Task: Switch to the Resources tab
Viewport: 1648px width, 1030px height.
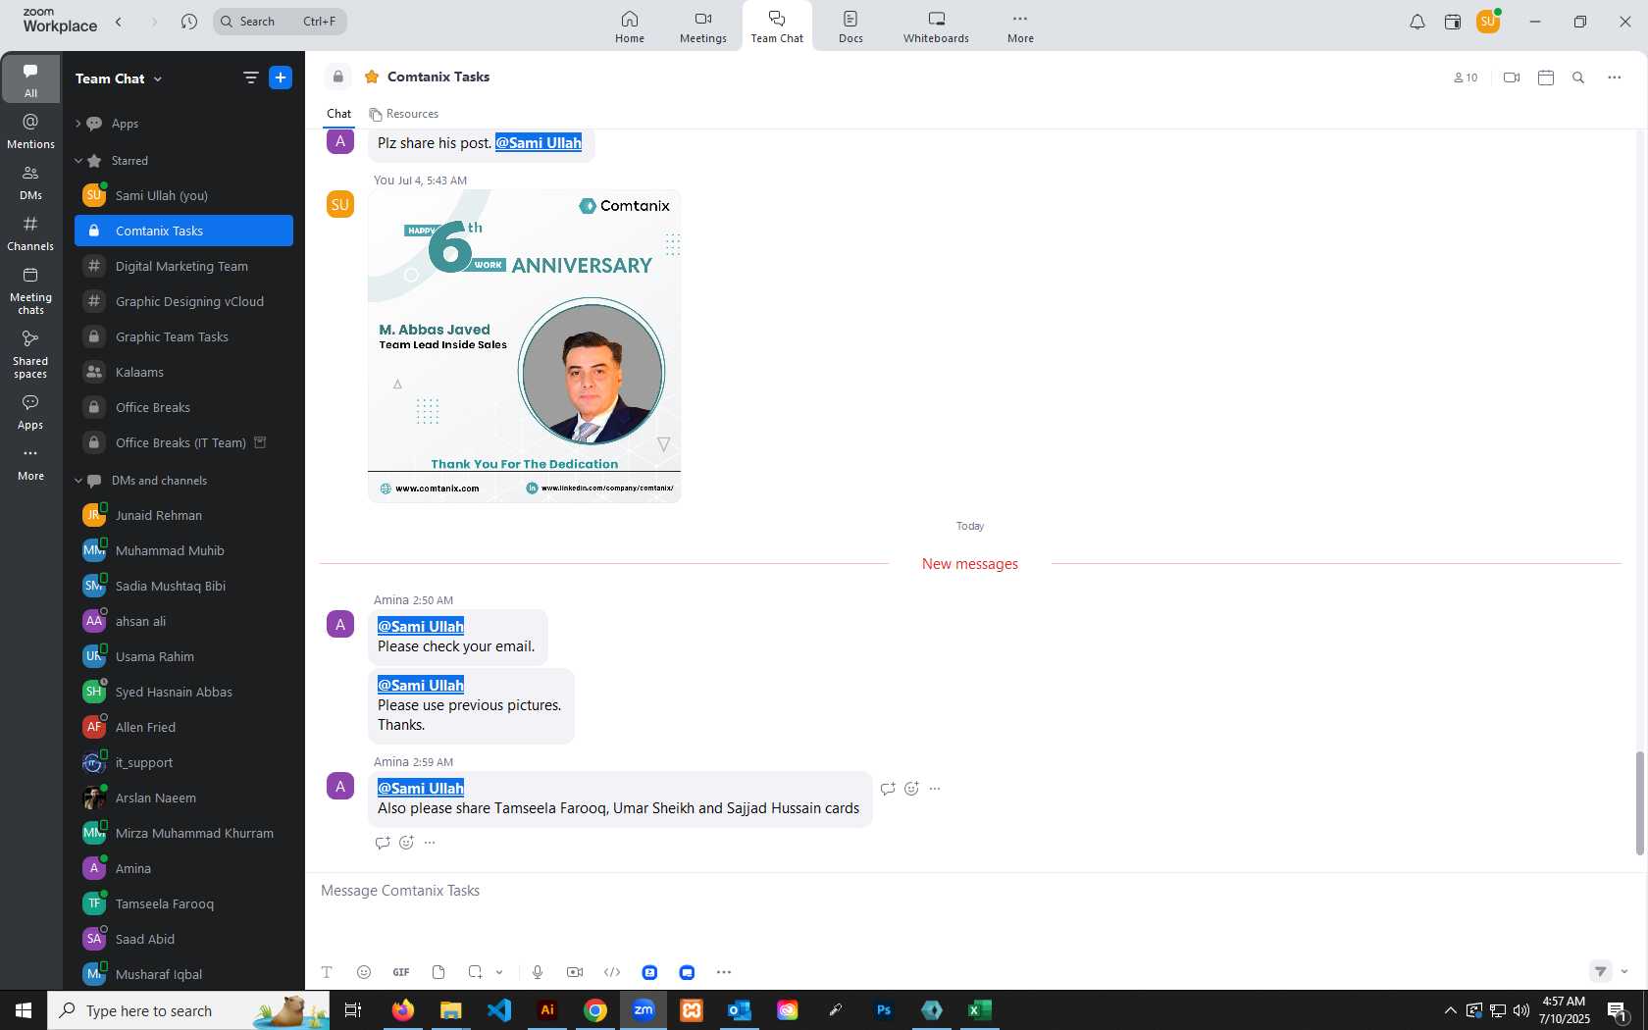Action: click(x=404, y=114)
